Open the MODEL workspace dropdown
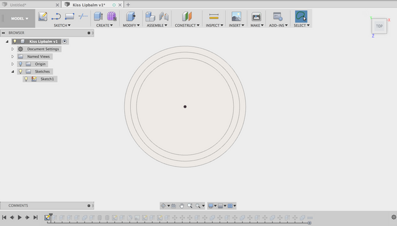The width and height of the screenshot is (397, 226). [x=19, y=19]
